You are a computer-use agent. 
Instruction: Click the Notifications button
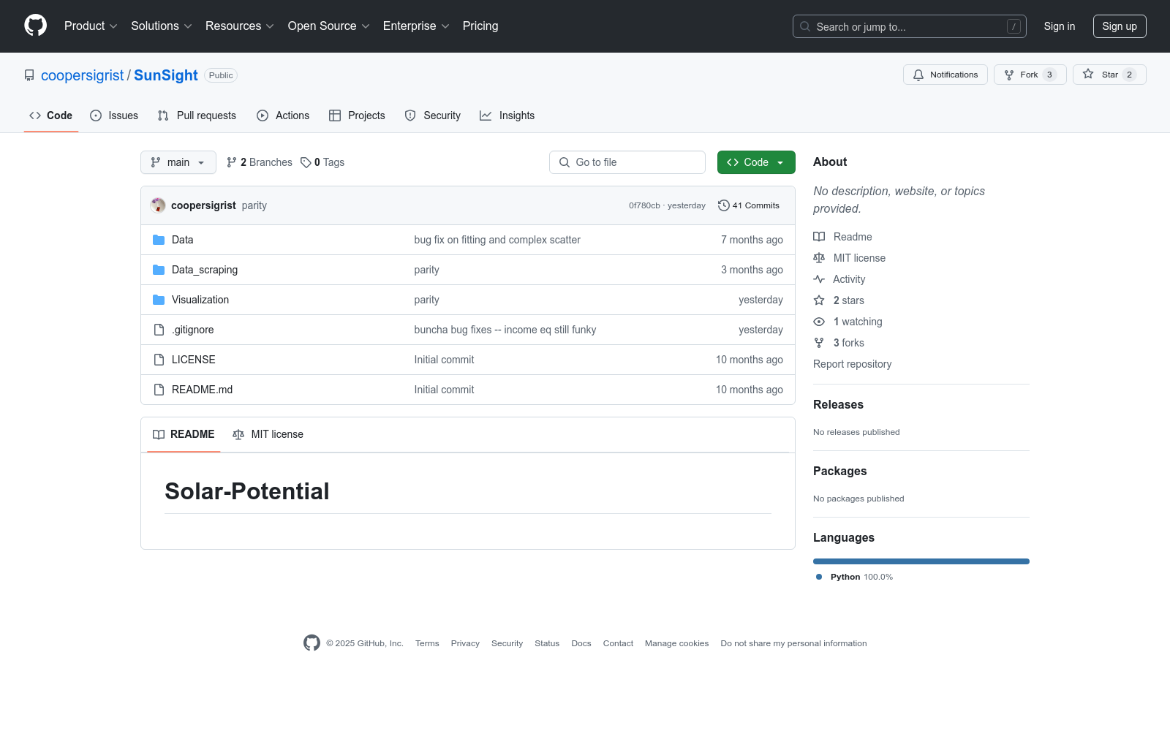tap(946, 75)
